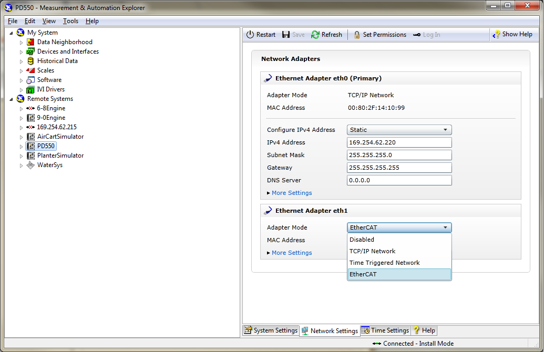
Task: Switch to the System Settings tab
Action: (x=271, y=330)
